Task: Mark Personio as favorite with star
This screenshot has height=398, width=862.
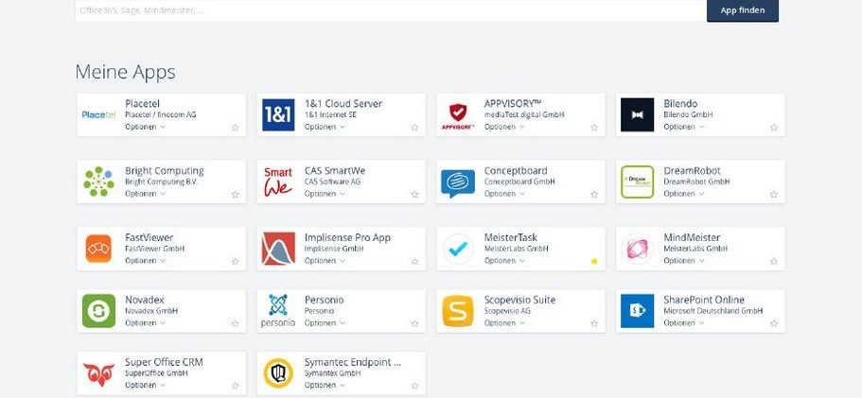Action: click(414, 323)
